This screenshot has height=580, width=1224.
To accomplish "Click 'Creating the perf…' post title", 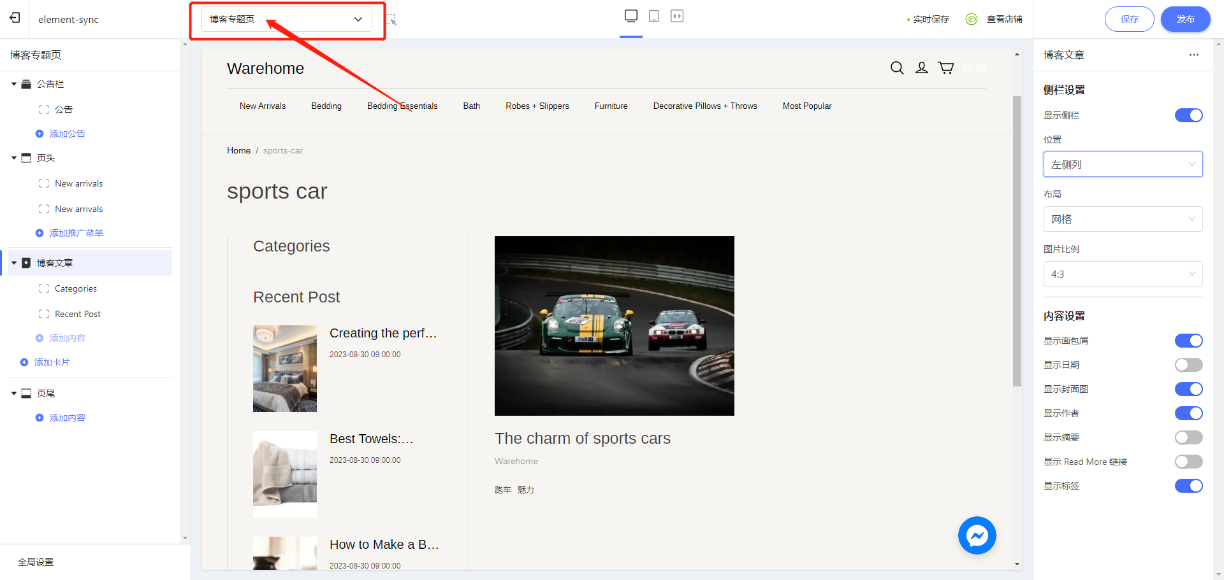I will (x=383, y=333).
